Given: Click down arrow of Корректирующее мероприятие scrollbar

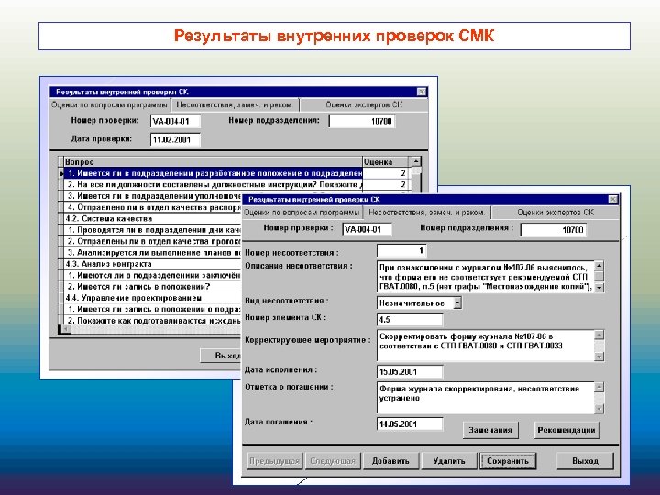Looking at the screenshot, I should pyautogui.click(x=599, y=356).
